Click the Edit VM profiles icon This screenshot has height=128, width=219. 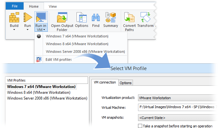(39, 60)
